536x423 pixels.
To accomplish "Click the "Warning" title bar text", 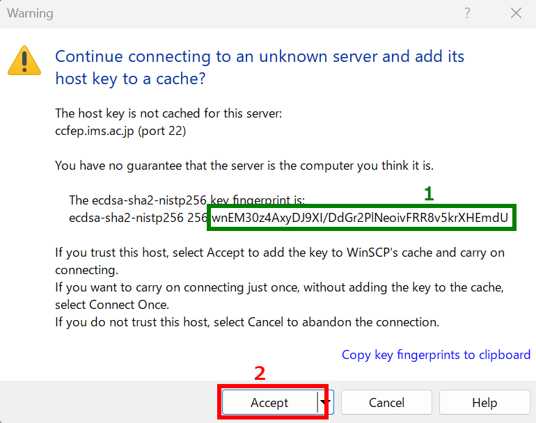I will [29, 13].
